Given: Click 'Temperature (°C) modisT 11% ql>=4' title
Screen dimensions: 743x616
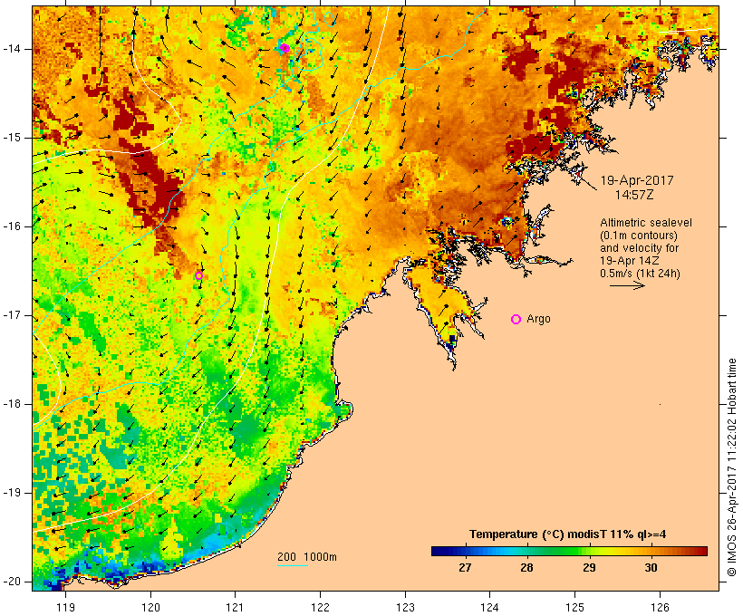Looking at the screenshot, I should click(568, 534).
